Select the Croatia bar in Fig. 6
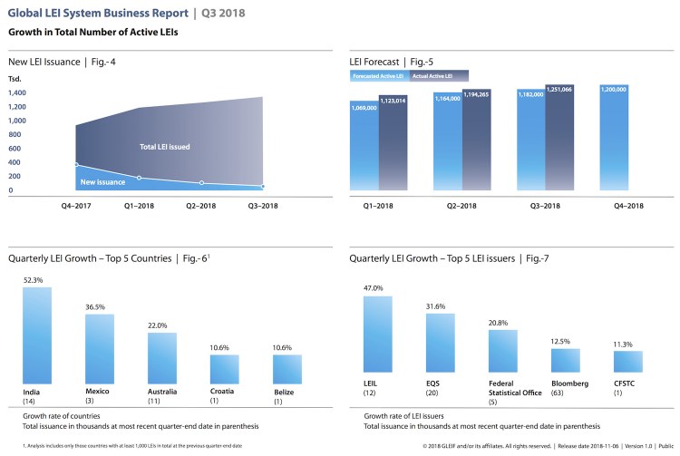The image size is (680, 456). coord(224,369)
